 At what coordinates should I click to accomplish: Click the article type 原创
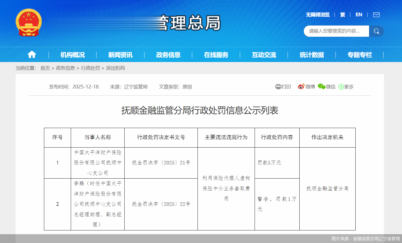pos(187,87)
